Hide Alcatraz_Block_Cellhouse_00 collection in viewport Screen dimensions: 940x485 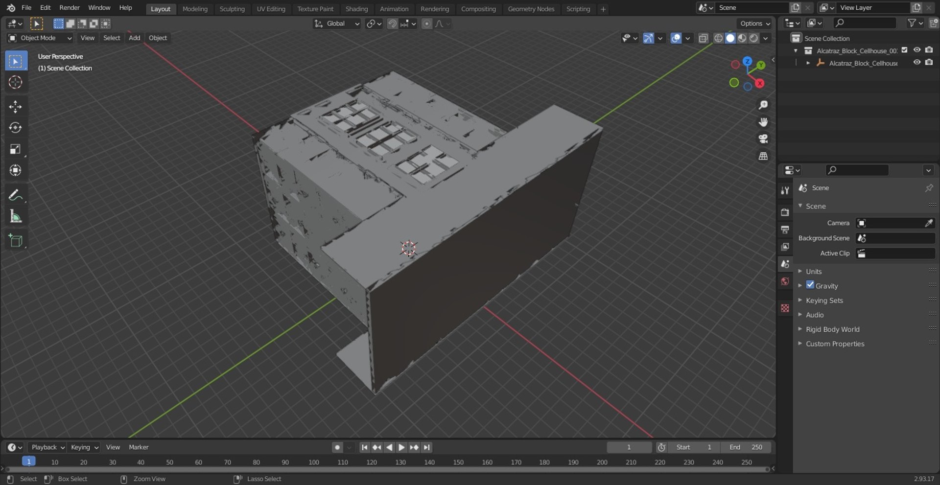click(x=917, y=50)
